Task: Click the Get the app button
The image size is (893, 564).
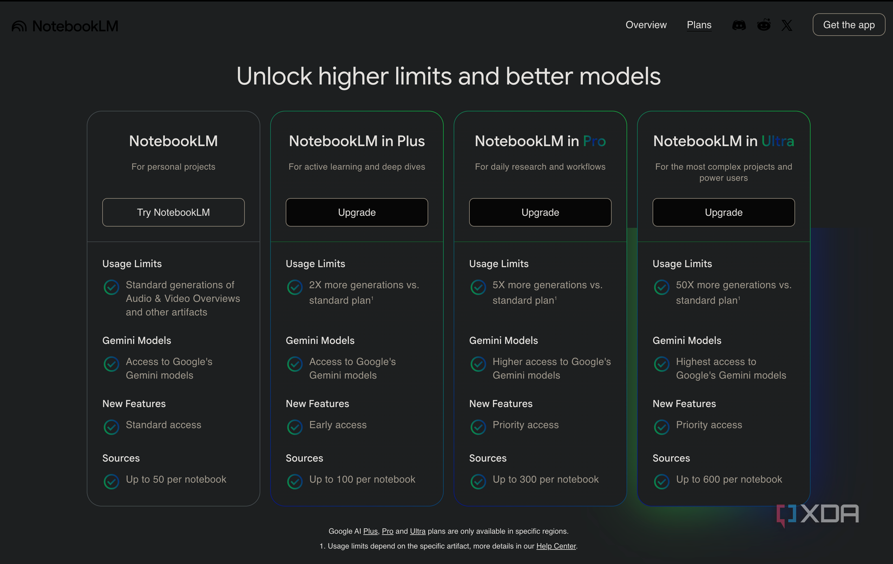Action: [849, 24]
